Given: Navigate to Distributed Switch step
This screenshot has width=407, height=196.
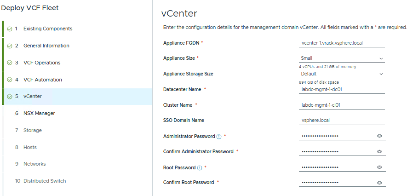Looking at the screenshot, I should [44, 181].
